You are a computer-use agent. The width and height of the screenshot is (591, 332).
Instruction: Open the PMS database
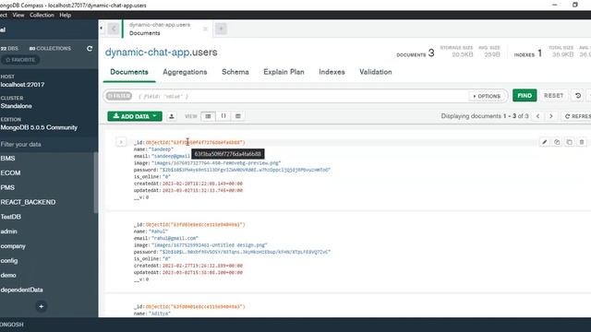pos(7,187)
